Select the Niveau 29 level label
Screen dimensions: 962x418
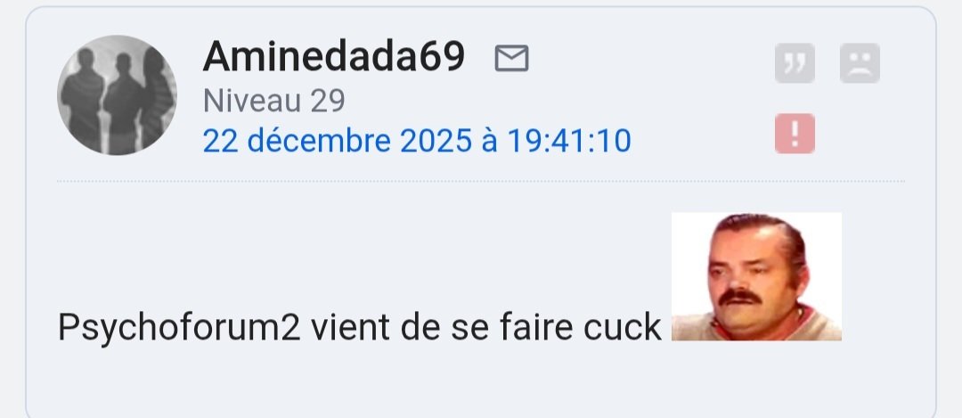(273, 101)
